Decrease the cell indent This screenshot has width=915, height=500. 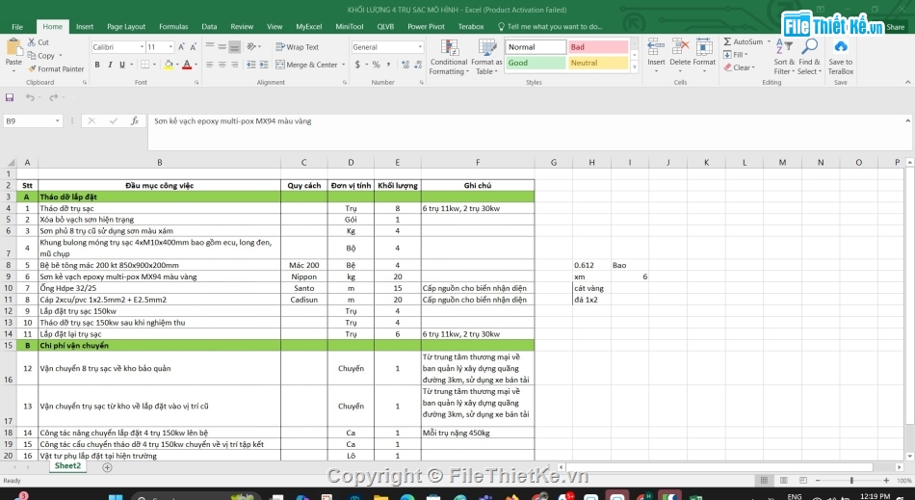251,65
